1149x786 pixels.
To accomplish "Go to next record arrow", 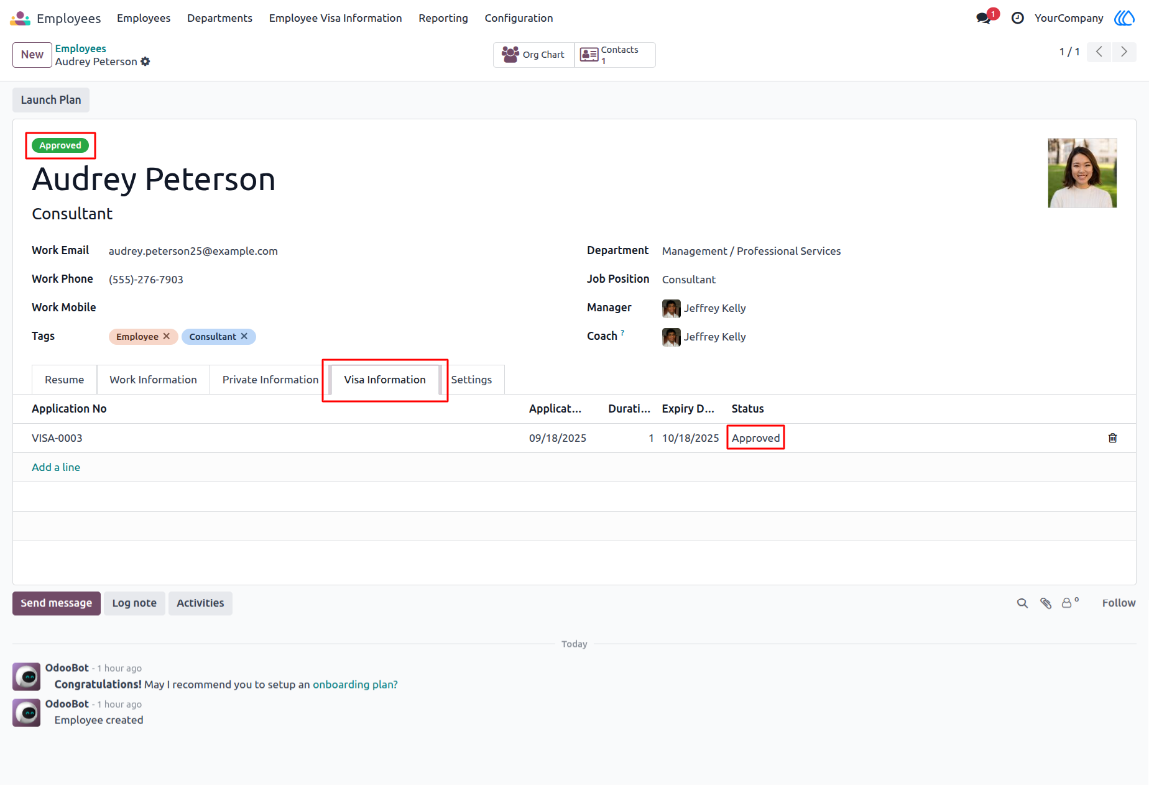I will point(1124,52).
